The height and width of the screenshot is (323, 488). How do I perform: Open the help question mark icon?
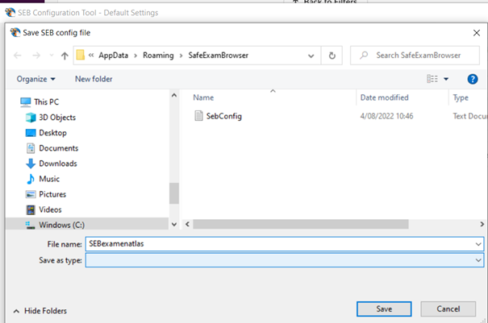(473, 79)
